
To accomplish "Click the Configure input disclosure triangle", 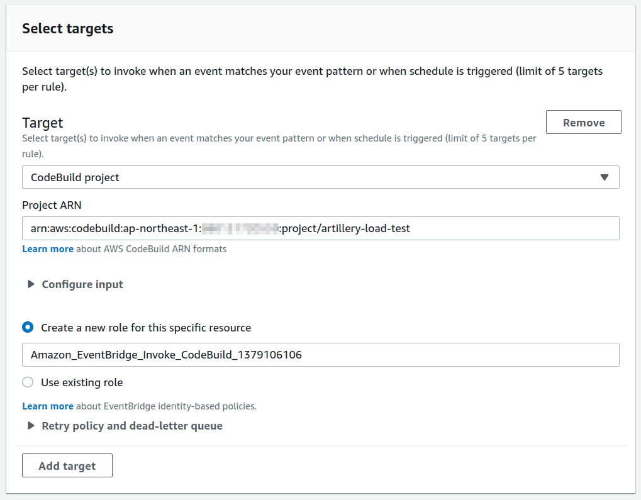I will point(31,284).
